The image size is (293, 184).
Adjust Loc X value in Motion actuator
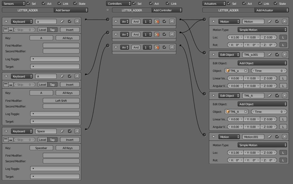(235, 37)
